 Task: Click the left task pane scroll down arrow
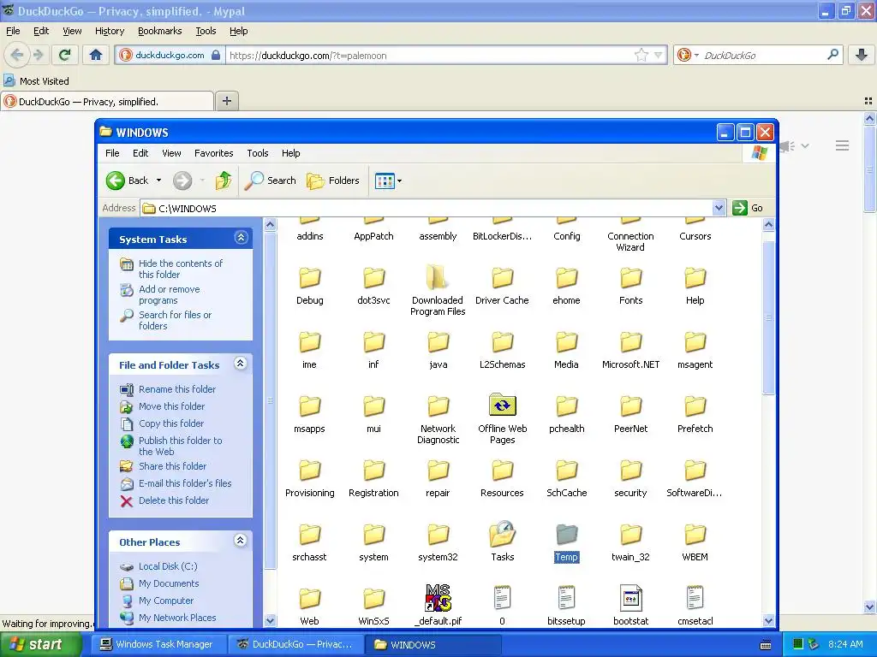tap(270, 620)
